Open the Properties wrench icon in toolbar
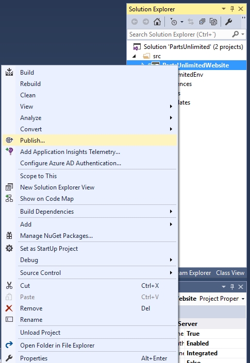This screenshot has width=250, height=363. 228,22
